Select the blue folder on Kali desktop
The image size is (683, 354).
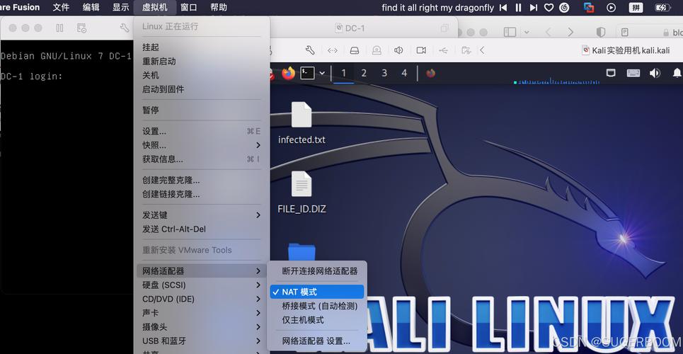pos(302,253)
